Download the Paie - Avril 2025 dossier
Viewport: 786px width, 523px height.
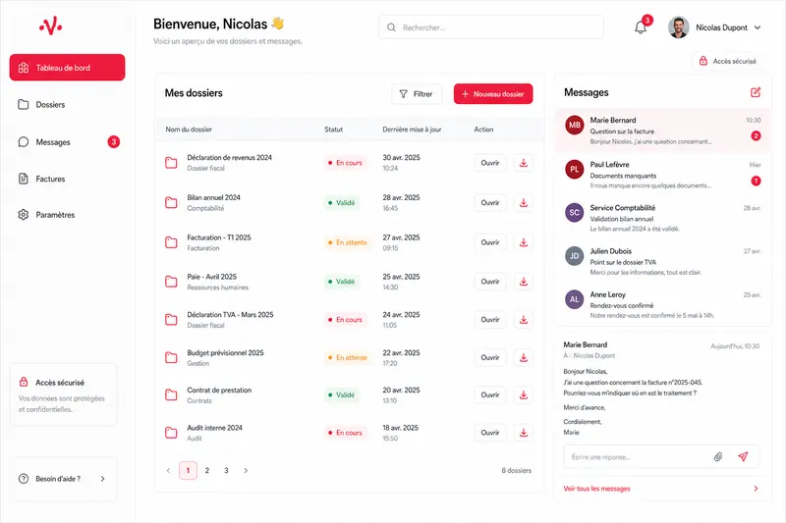pyautogui.click(x=524, y=282)
